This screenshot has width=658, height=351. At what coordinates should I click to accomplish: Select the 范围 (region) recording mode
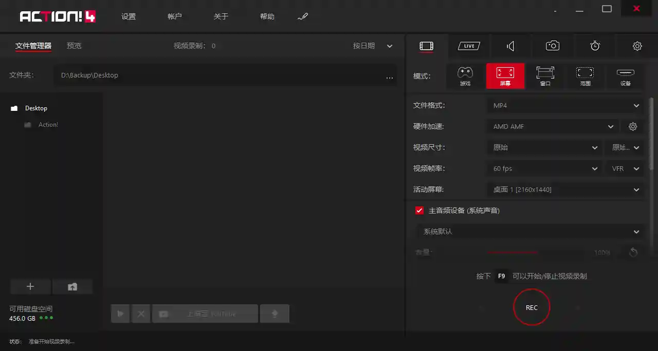tap(585, 75)
